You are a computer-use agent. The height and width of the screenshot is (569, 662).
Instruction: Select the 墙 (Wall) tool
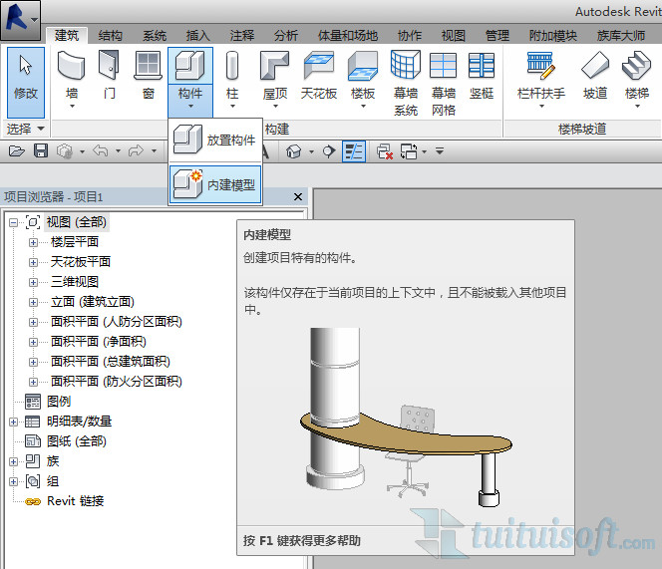click(x=71, y=76)
